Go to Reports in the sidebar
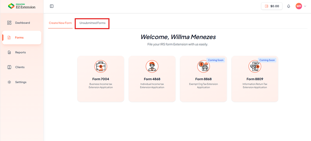 pyautogui.click(x=20, y=52)
